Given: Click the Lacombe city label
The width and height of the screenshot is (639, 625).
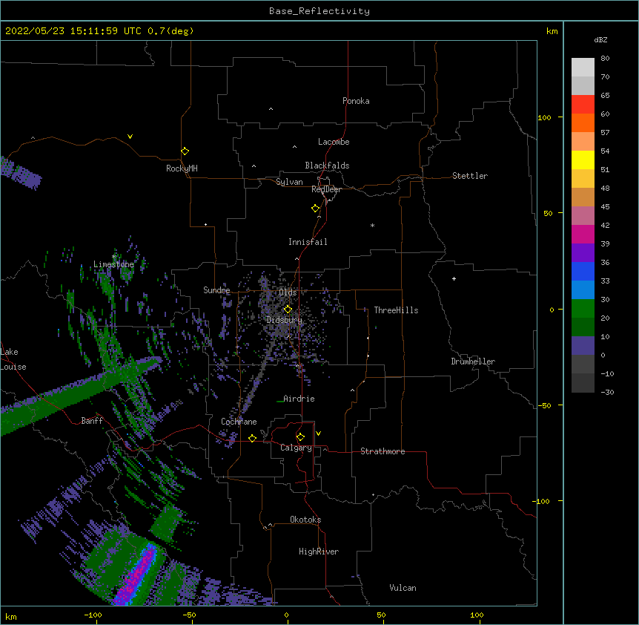Looking at the screenshot, I should 334,142.
